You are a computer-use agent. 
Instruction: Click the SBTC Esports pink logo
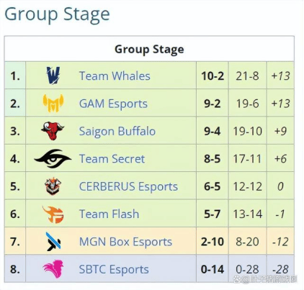click(53, 269)
